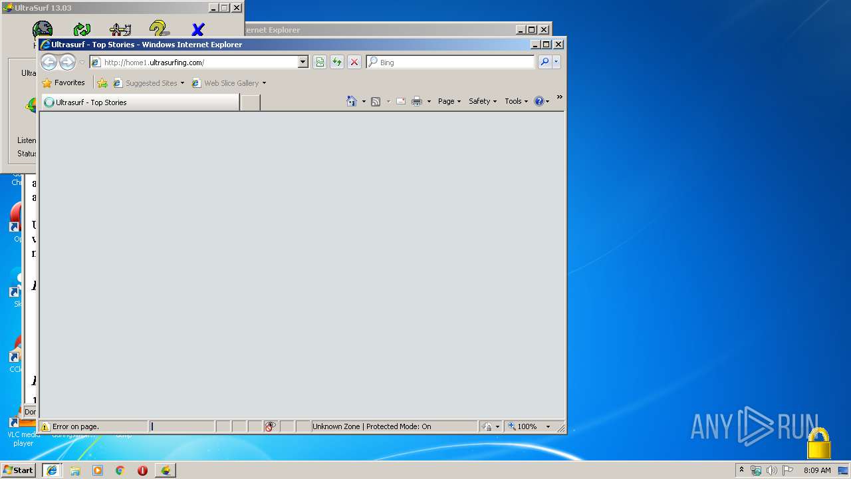
Task: Open the Tools menu
Action: [x=517, y=101]
